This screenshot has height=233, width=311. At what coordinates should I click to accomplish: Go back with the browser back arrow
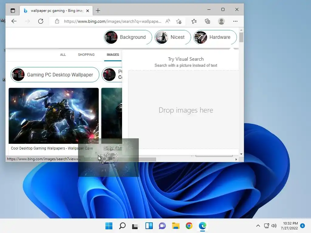14,21
